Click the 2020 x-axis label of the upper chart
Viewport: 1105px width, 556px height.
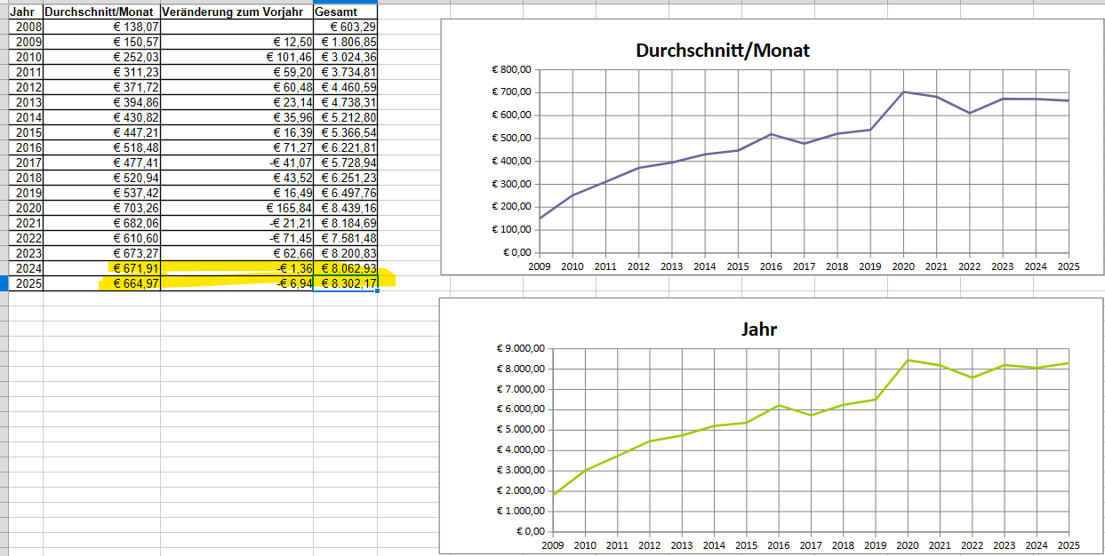coord(903,266)
